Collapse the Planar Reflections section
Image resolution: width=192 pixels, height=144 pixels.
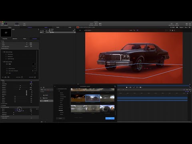click(x=1, y=116)
